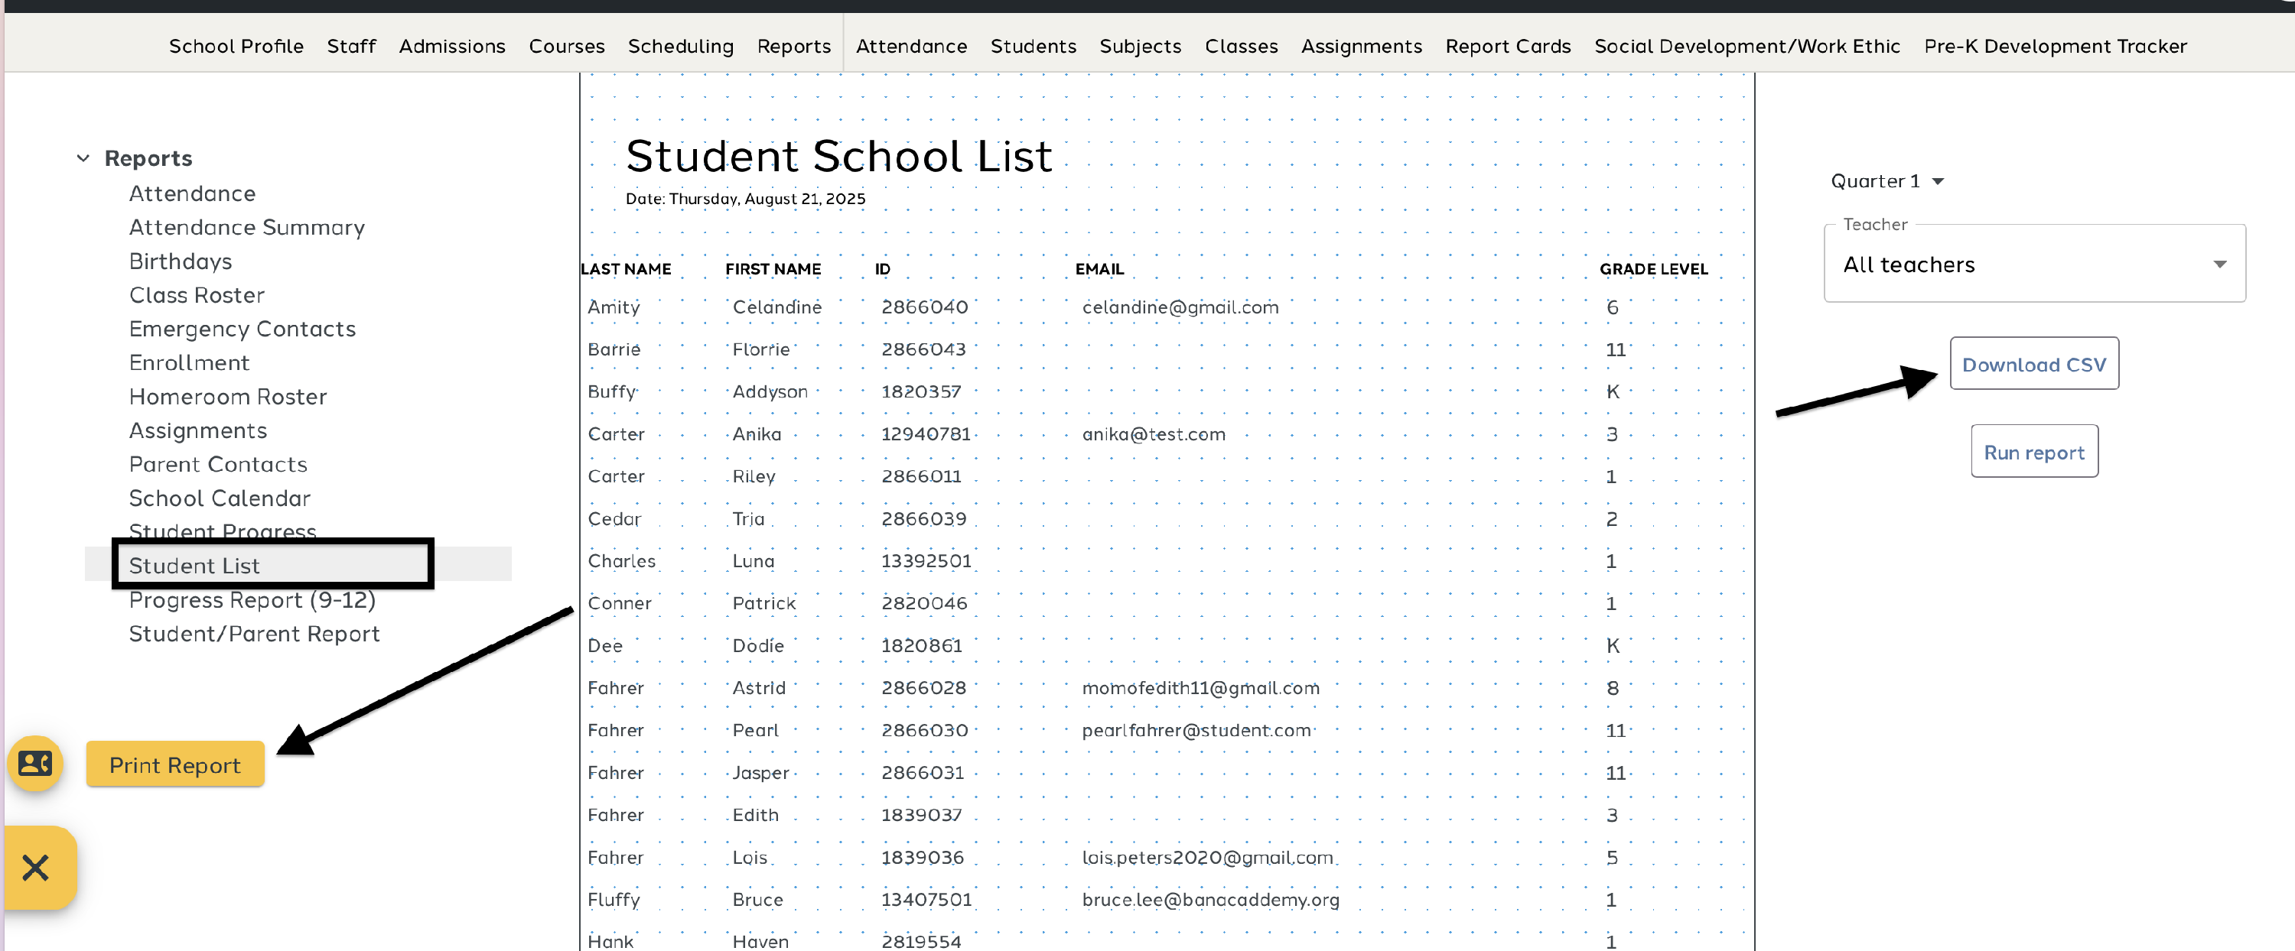Click ID 12940781 cell

pos(926,433)
